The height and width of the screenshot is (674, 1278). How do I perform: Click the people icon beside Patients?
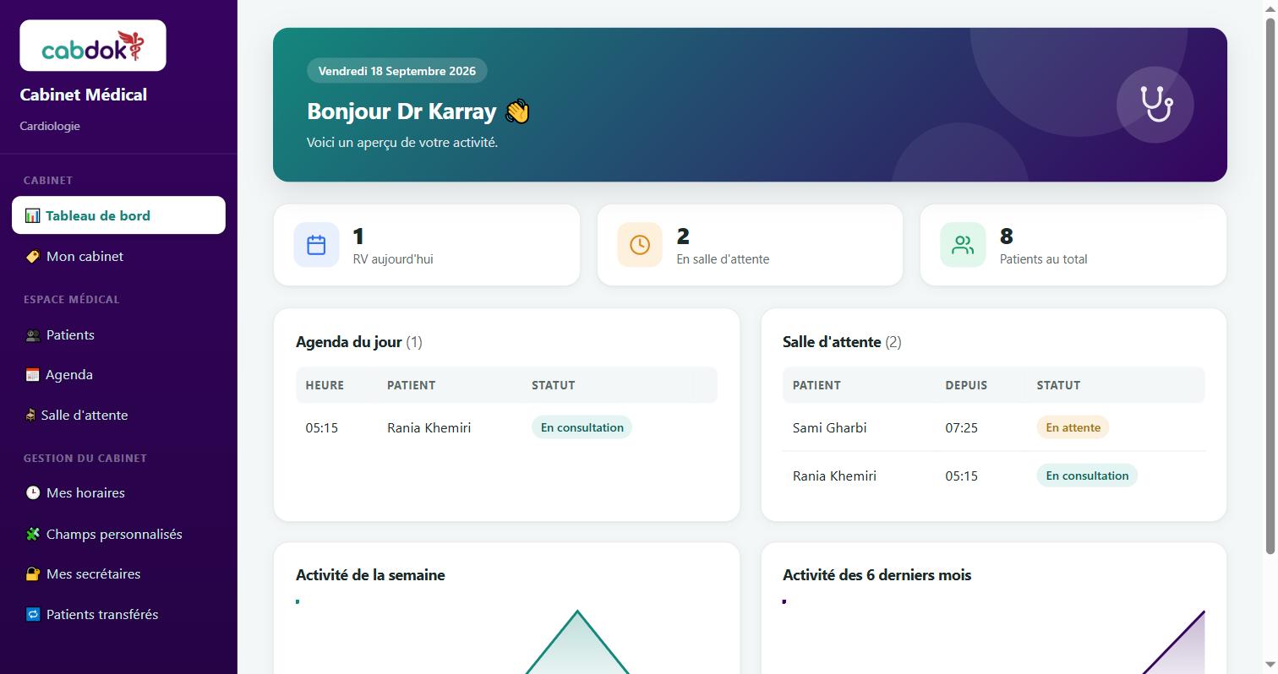pyautogui.click(x=32, y=335)
